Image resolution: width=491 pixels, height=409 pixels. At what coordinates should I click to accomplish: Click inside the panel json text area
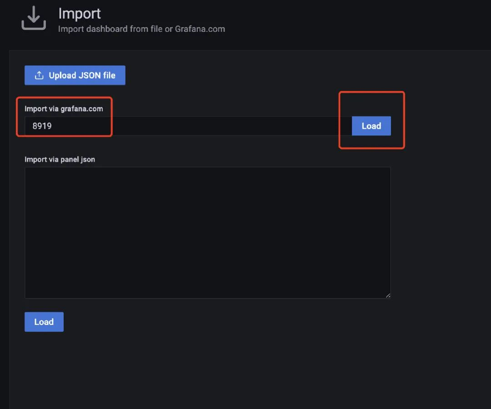[x=207, y=232]
